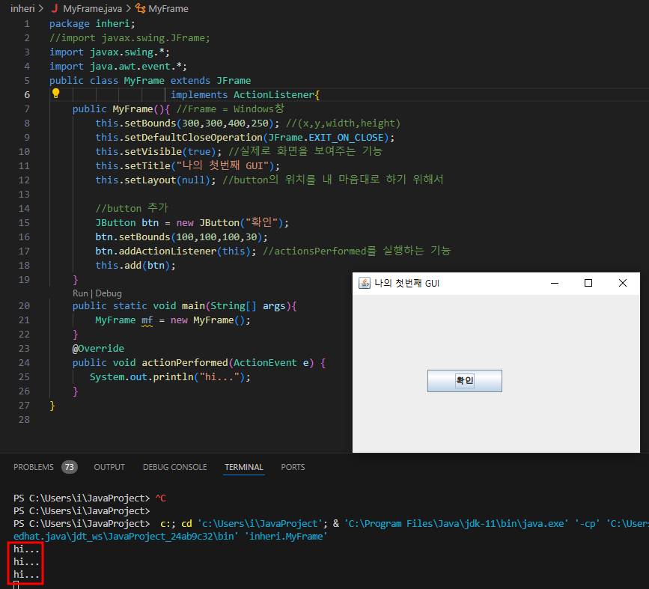Screen dimensions: 649x589
Task: Click the System.out.println("hi...") line
Action: 170,377
